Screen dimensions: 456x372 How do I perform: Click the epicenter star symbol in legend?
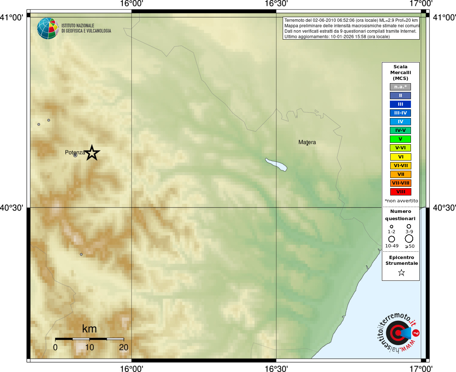(x=401, y=272)
